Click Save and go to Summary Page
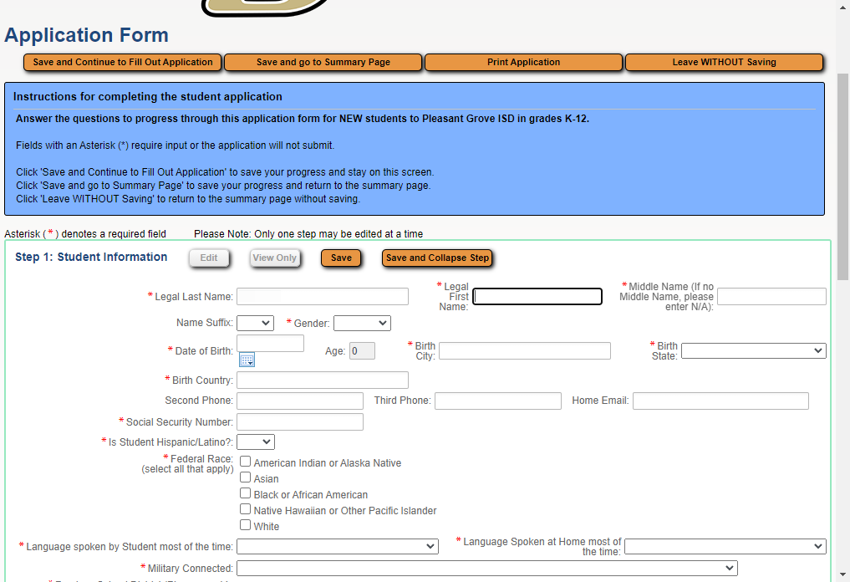This screenshot has width=850, height=582. 323,63
